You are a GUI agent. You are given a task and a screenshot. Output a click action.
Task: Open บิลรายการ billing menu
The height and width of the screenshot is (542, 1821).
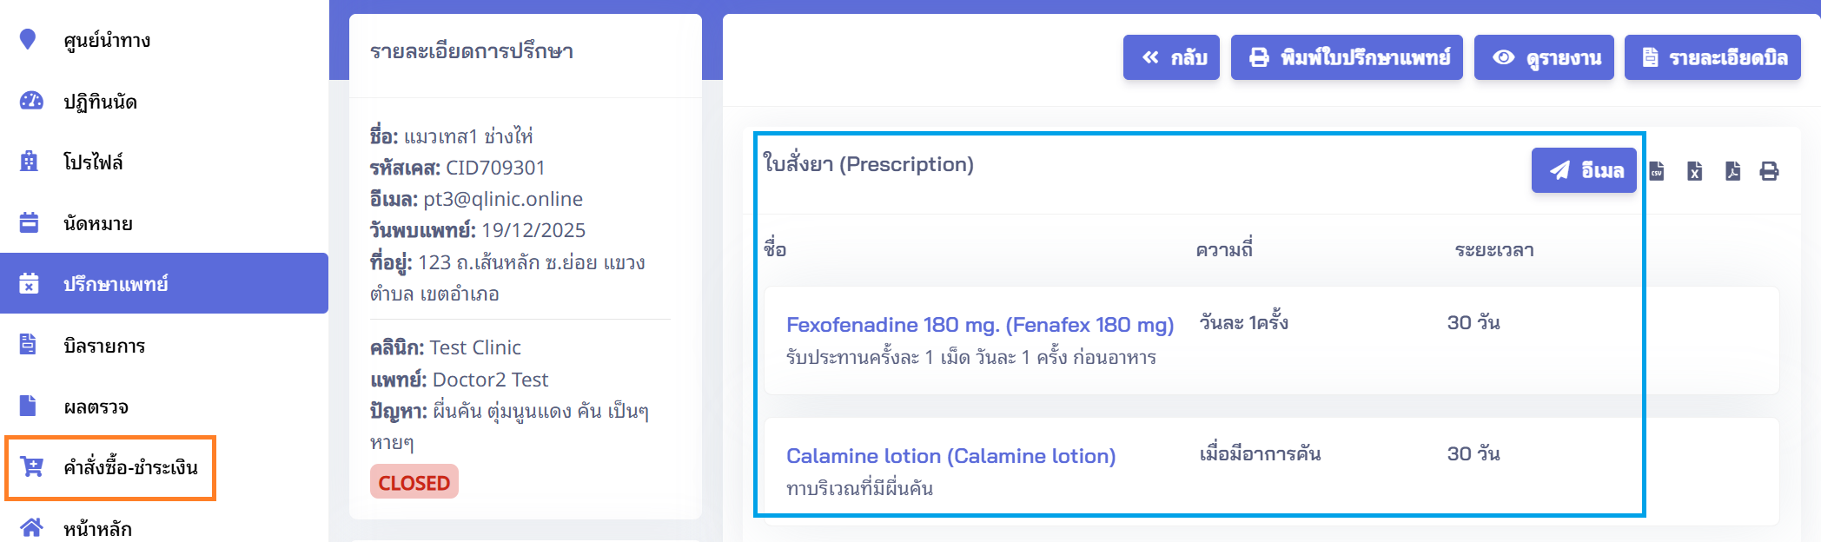(x=103, y=346)
